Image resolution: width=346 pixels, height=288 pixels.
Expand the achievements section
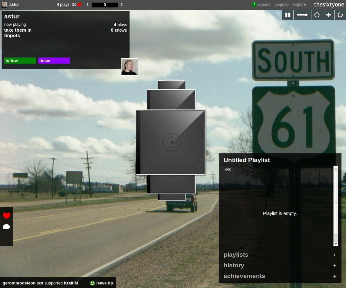click(335, 276)
